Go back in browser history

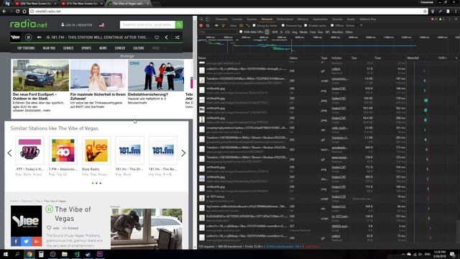tap(4, 12)
